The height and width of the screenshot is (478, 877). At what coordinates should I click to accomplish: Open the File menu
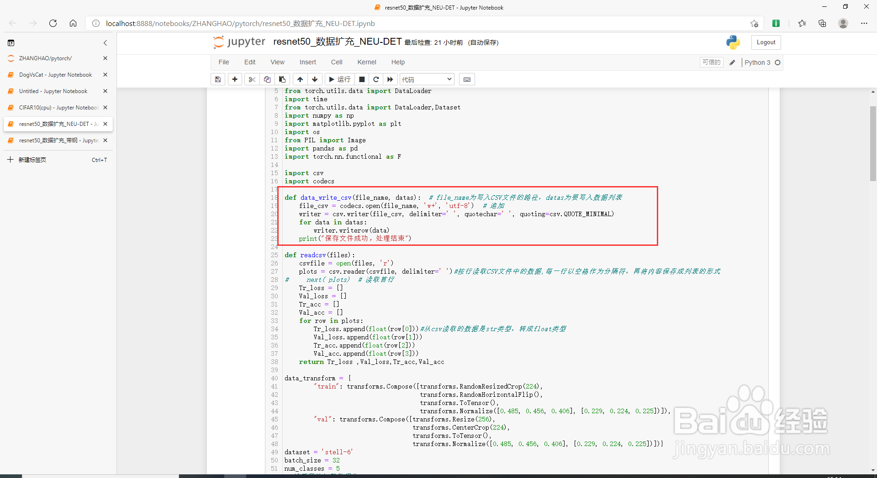(x=224, y=62)
